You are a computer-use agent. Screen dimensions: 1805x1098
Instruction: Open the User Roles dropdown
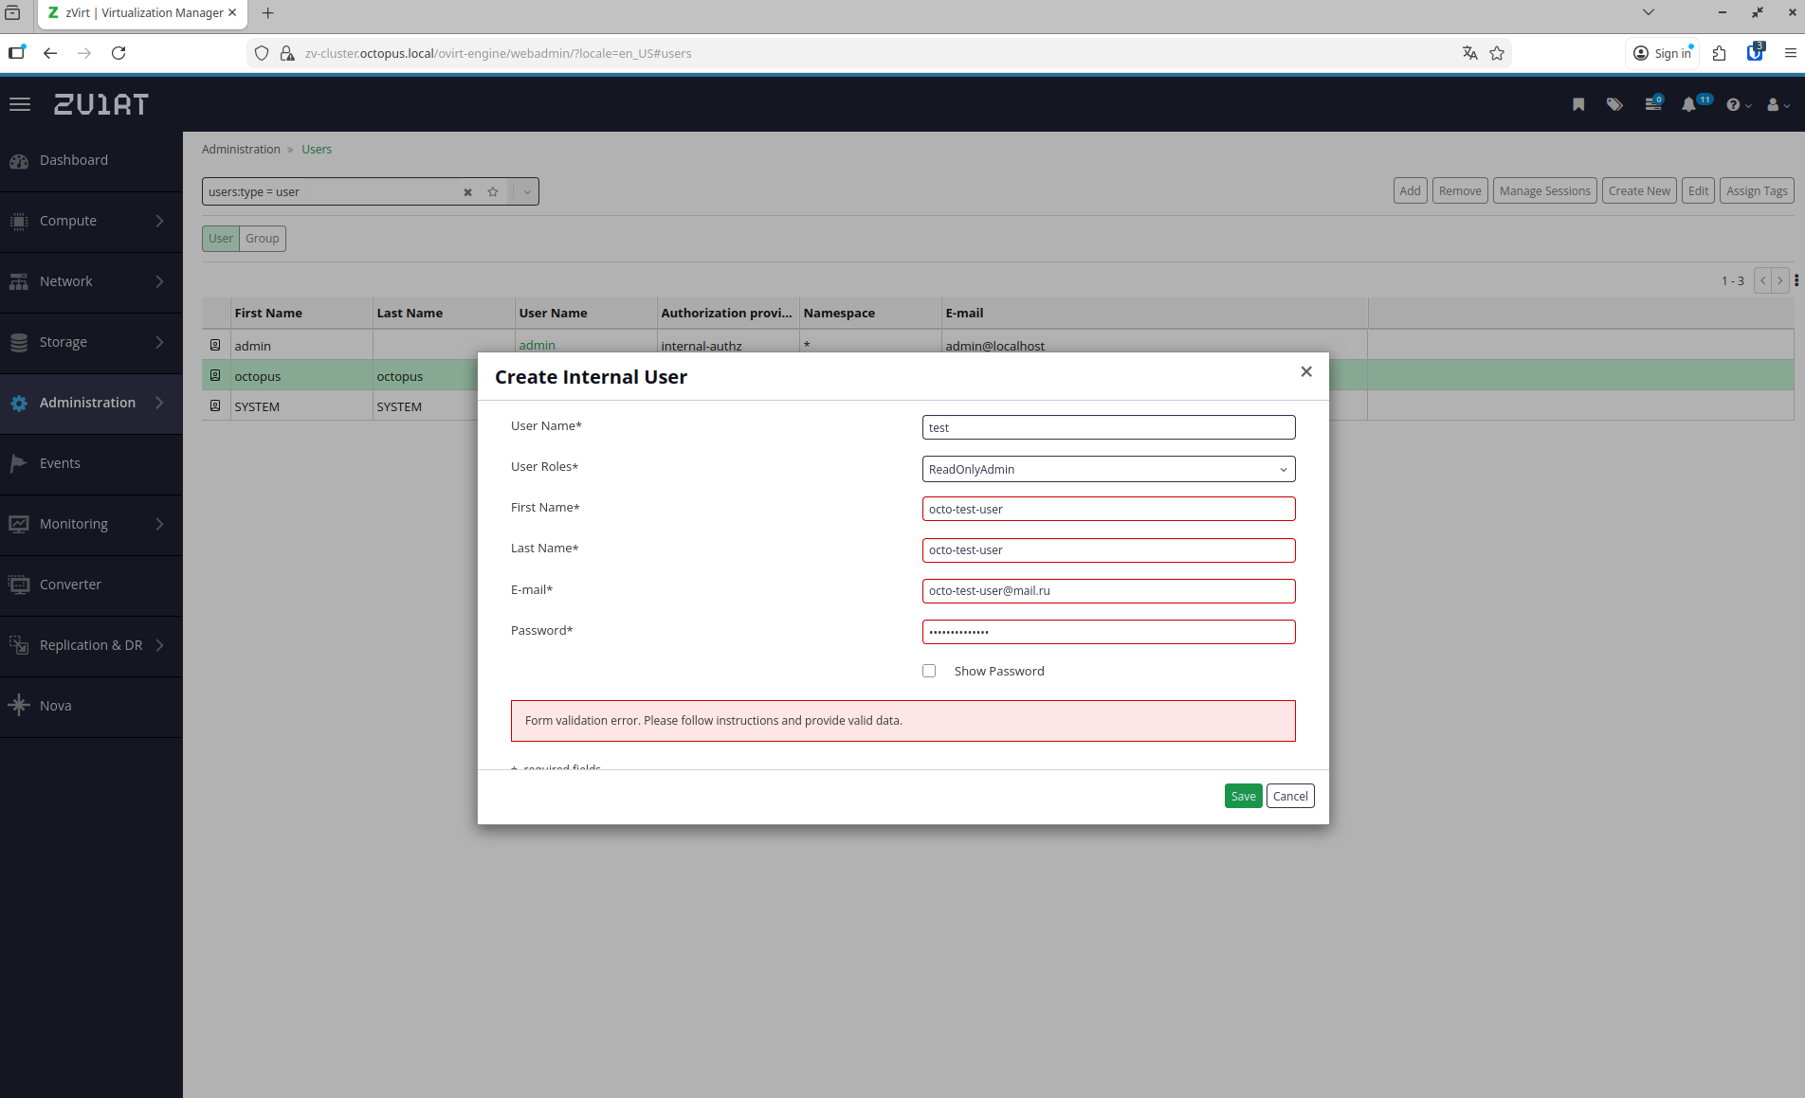(x=1108, y=469)
